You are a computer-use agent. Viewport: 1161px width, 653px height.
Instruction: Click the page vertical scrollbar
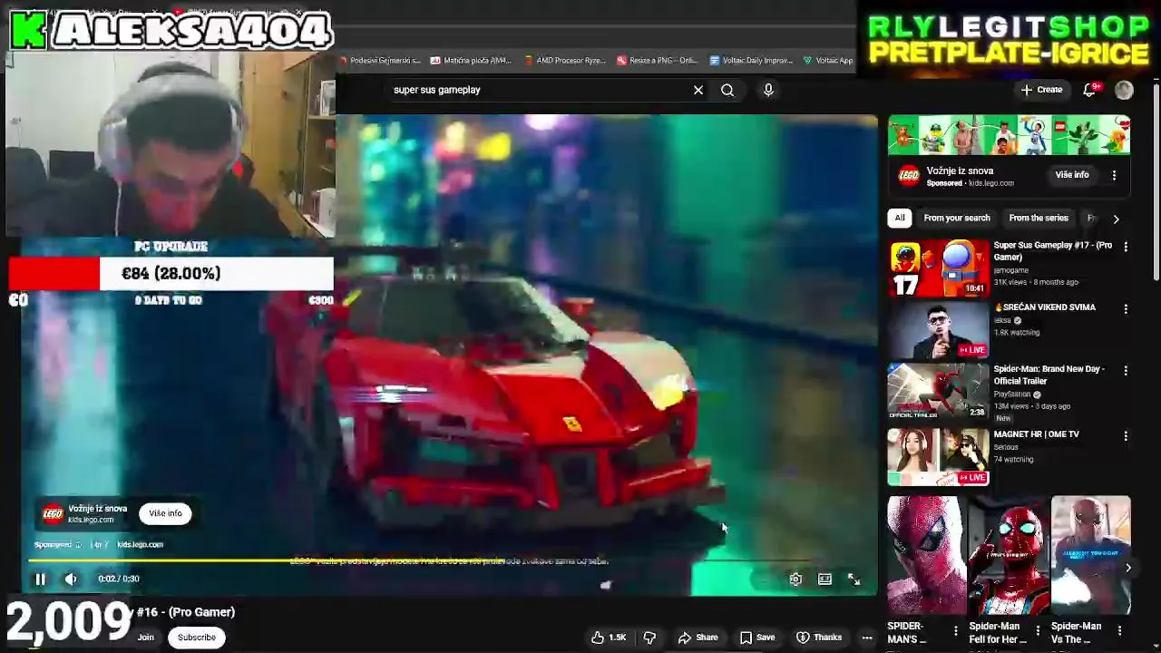click(x=1156, y=181)
